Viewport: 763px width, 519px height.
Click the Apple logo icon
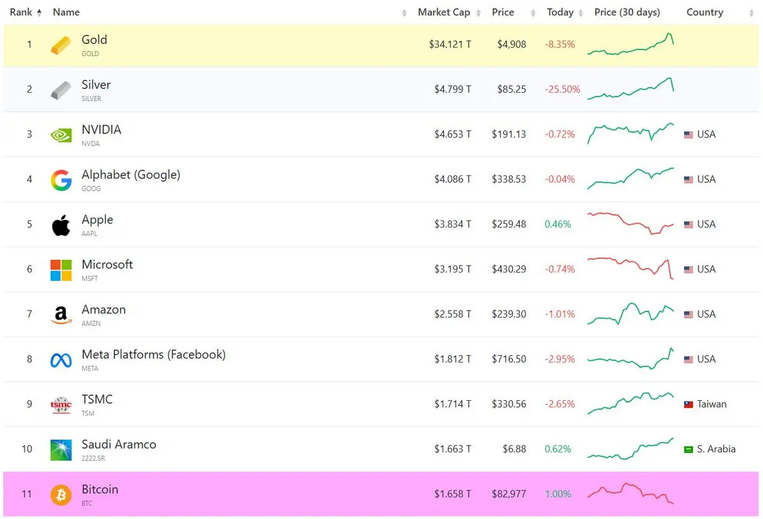coord(61,225)
